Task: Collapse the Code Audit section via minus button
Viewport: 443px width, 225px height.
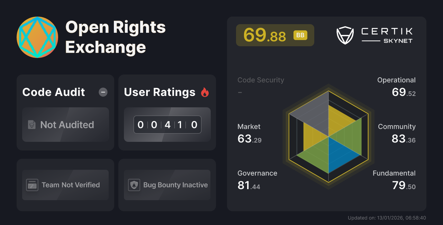Action: [x=103, y=92]
